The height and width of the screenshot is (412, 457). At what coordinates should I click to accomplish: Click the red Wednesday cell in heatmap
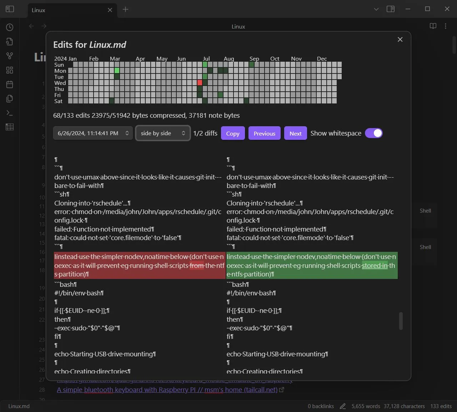(200, 83)
